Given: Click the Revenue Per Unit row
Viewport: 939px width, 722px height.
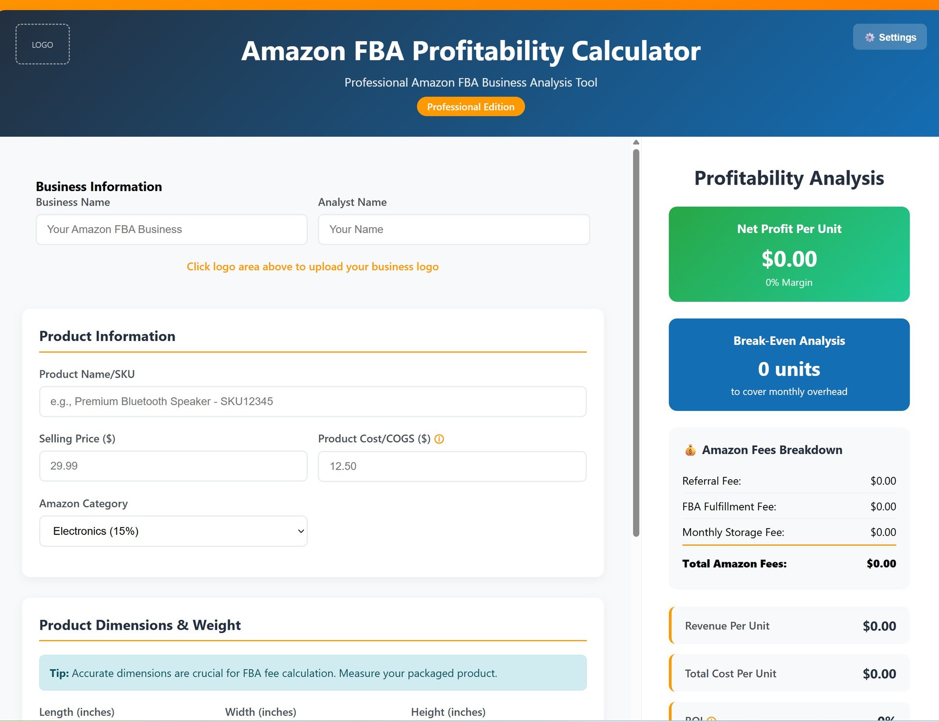Looking at the screenshot, I should 789,626.
